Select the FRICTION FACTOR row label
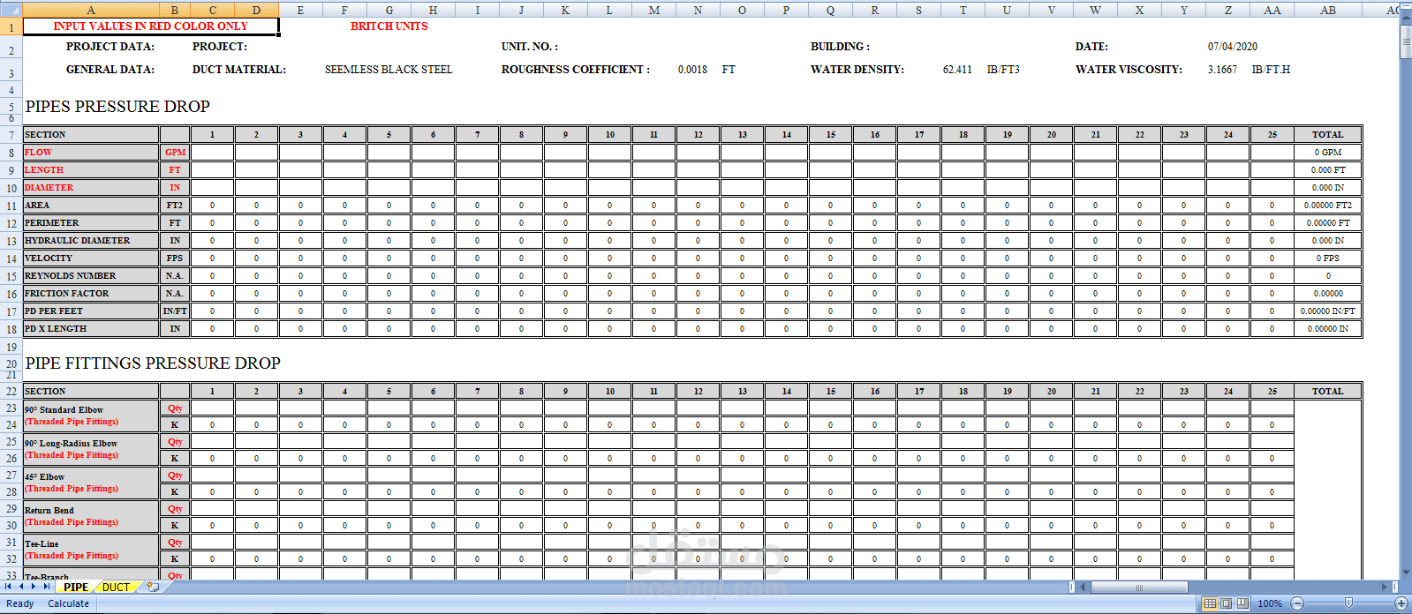Screen dimensions: 1412x614 click(x=91, y=294)
